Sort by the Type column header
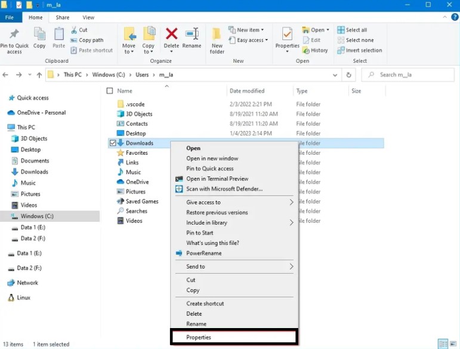460x349 pixels. pos(302,91)
